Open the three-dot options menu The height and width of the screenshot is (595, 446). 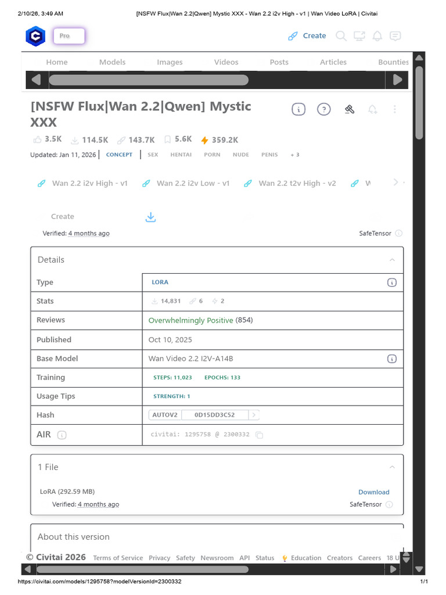pos(395,109)
